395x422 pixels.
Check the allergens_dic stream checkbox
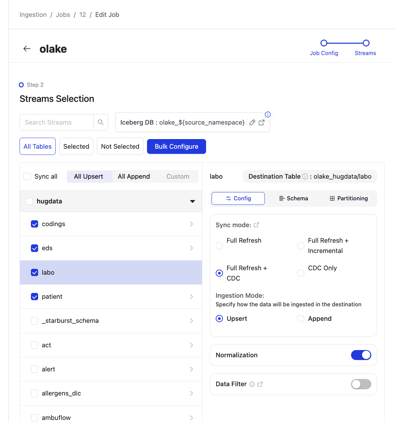(35, 393)
